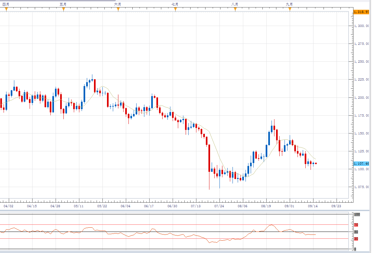Viewport: 372px width, 253px height.
Task: Click the 09/01 date axis label
Action: [x=289, y=206]
